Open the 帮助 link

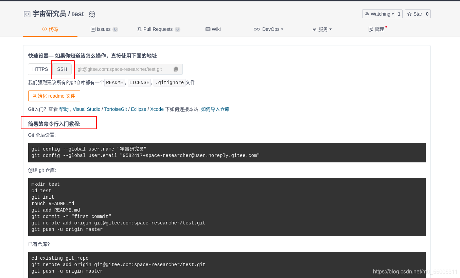[x=64, y=109]
